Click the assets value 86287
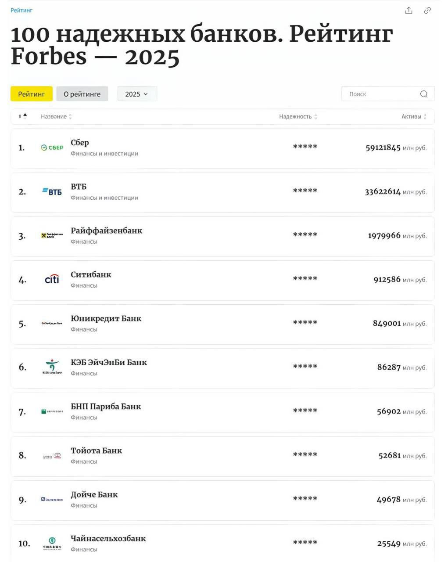 point(389,367)
